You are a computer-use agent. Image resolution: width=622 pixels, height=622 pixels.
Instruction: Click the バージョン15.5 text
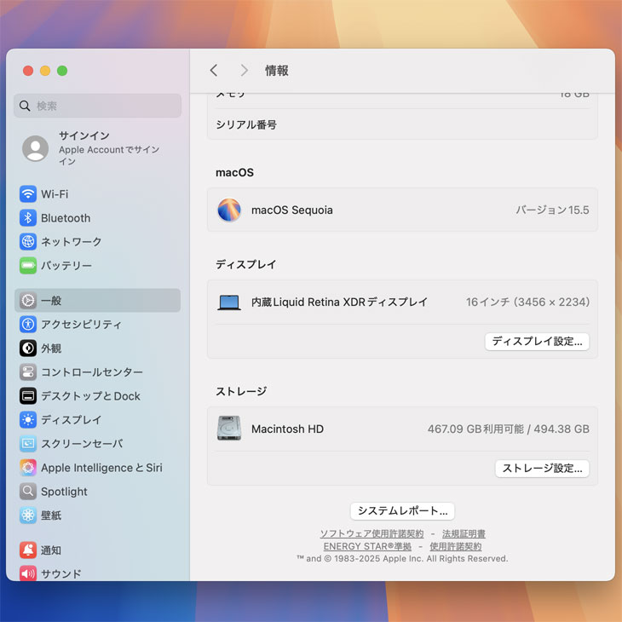pyautogui.click(x=552, y=210)
